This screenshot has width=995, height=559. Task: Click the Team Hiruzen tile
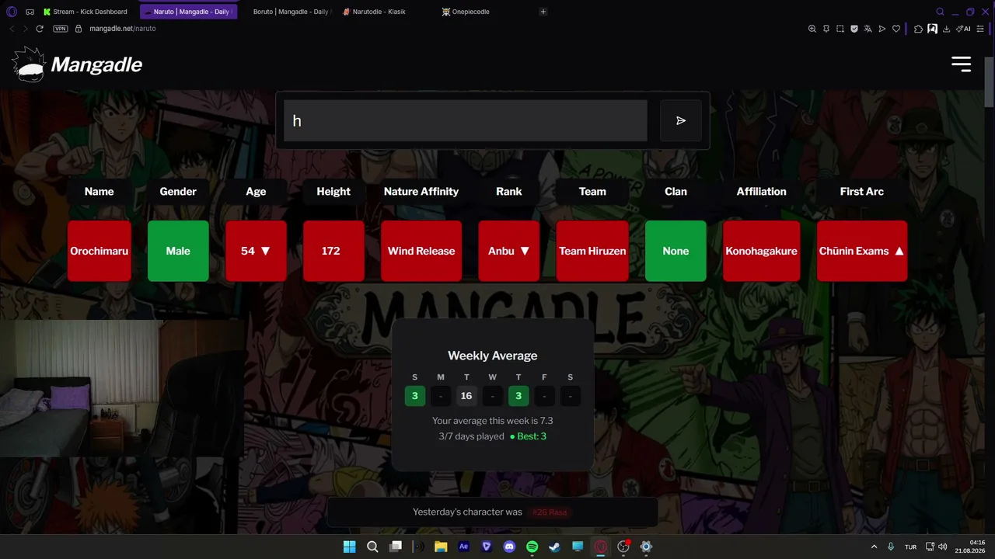click(592, 251)
